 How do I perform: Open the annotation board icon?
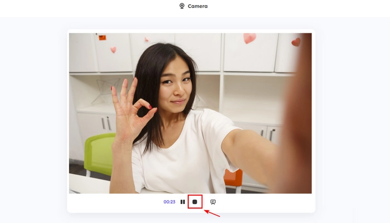pyautogui.click(x=213, y=202)
